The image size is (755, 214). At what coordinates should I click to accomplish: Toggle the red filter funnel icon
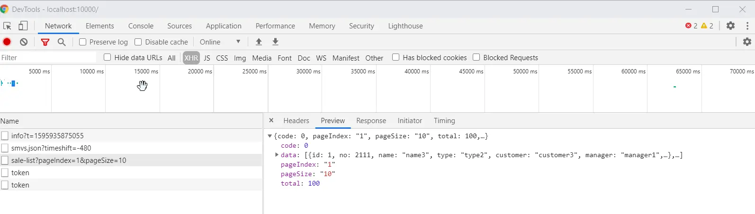pyautogui.click(x=45, y=42)
